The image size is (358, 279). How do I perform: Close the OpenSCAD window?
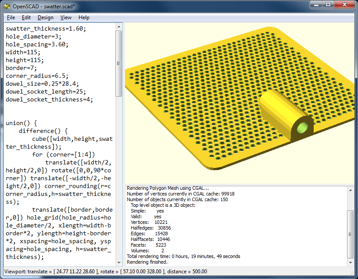[344, 4]
